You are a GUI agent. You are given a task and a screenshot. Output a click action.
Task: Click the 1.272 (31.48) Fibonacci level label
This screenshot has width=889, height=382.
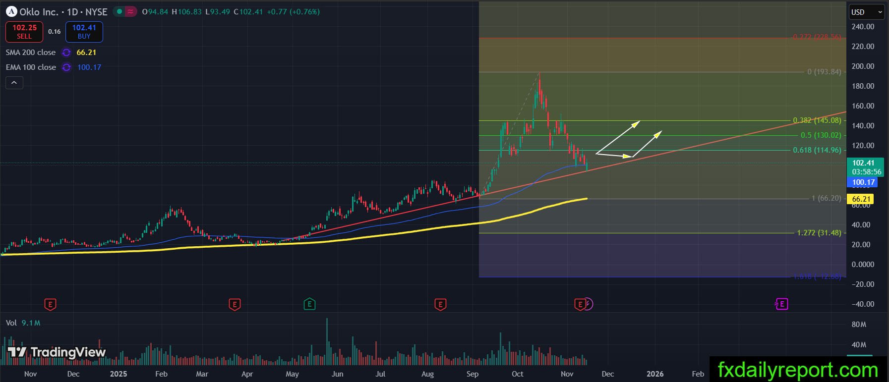(819, 233)
